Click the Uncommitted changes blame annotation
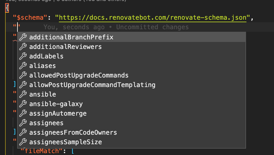The width and height of the screenshot is (274, 155). click(x=152, y=27)
